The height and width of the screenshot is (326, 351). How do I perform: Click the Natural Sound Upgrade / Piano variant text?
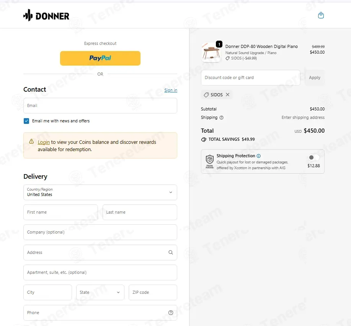(251, 53)
